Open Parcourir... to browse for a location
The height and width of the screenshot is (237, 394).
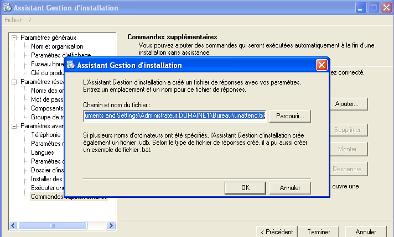(x=290, y=116)
